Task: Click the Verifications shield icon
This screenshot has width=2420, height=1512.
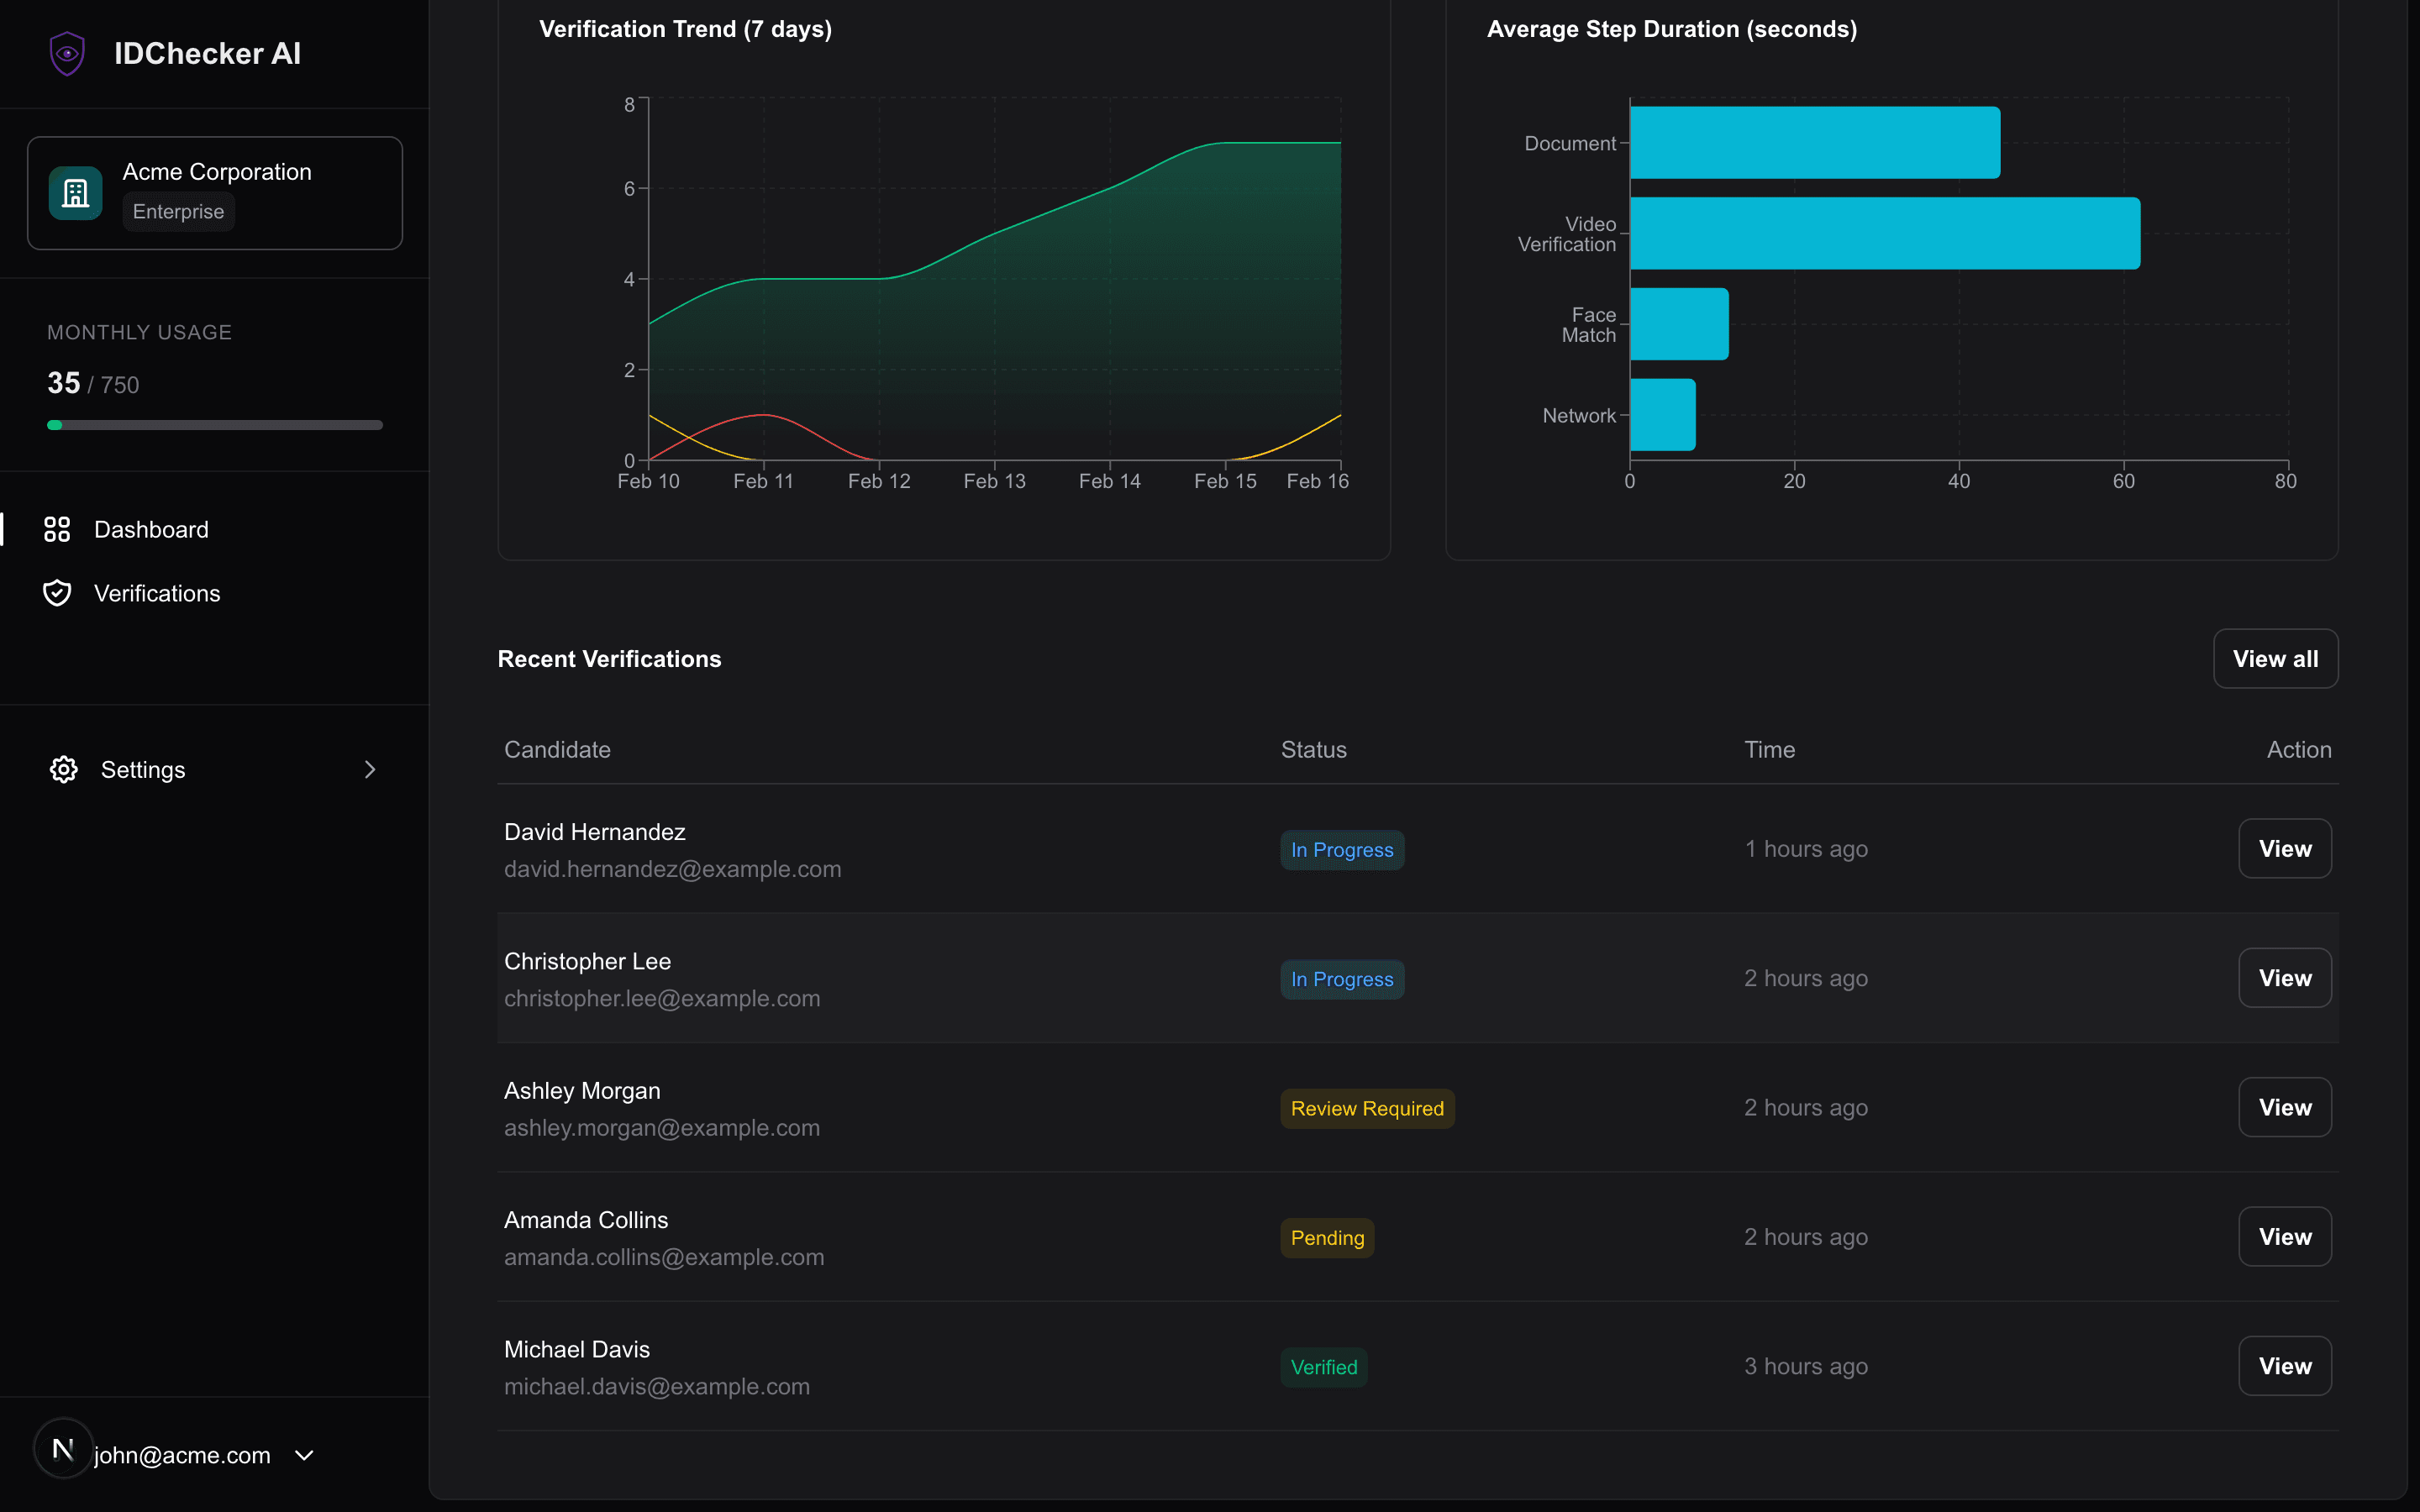Action: tap(57, 592)
